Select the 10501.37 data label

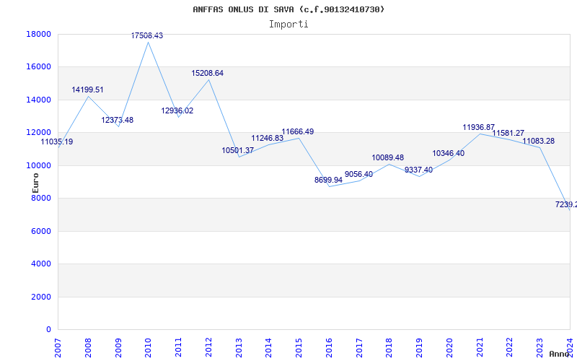tap(238, 151)
